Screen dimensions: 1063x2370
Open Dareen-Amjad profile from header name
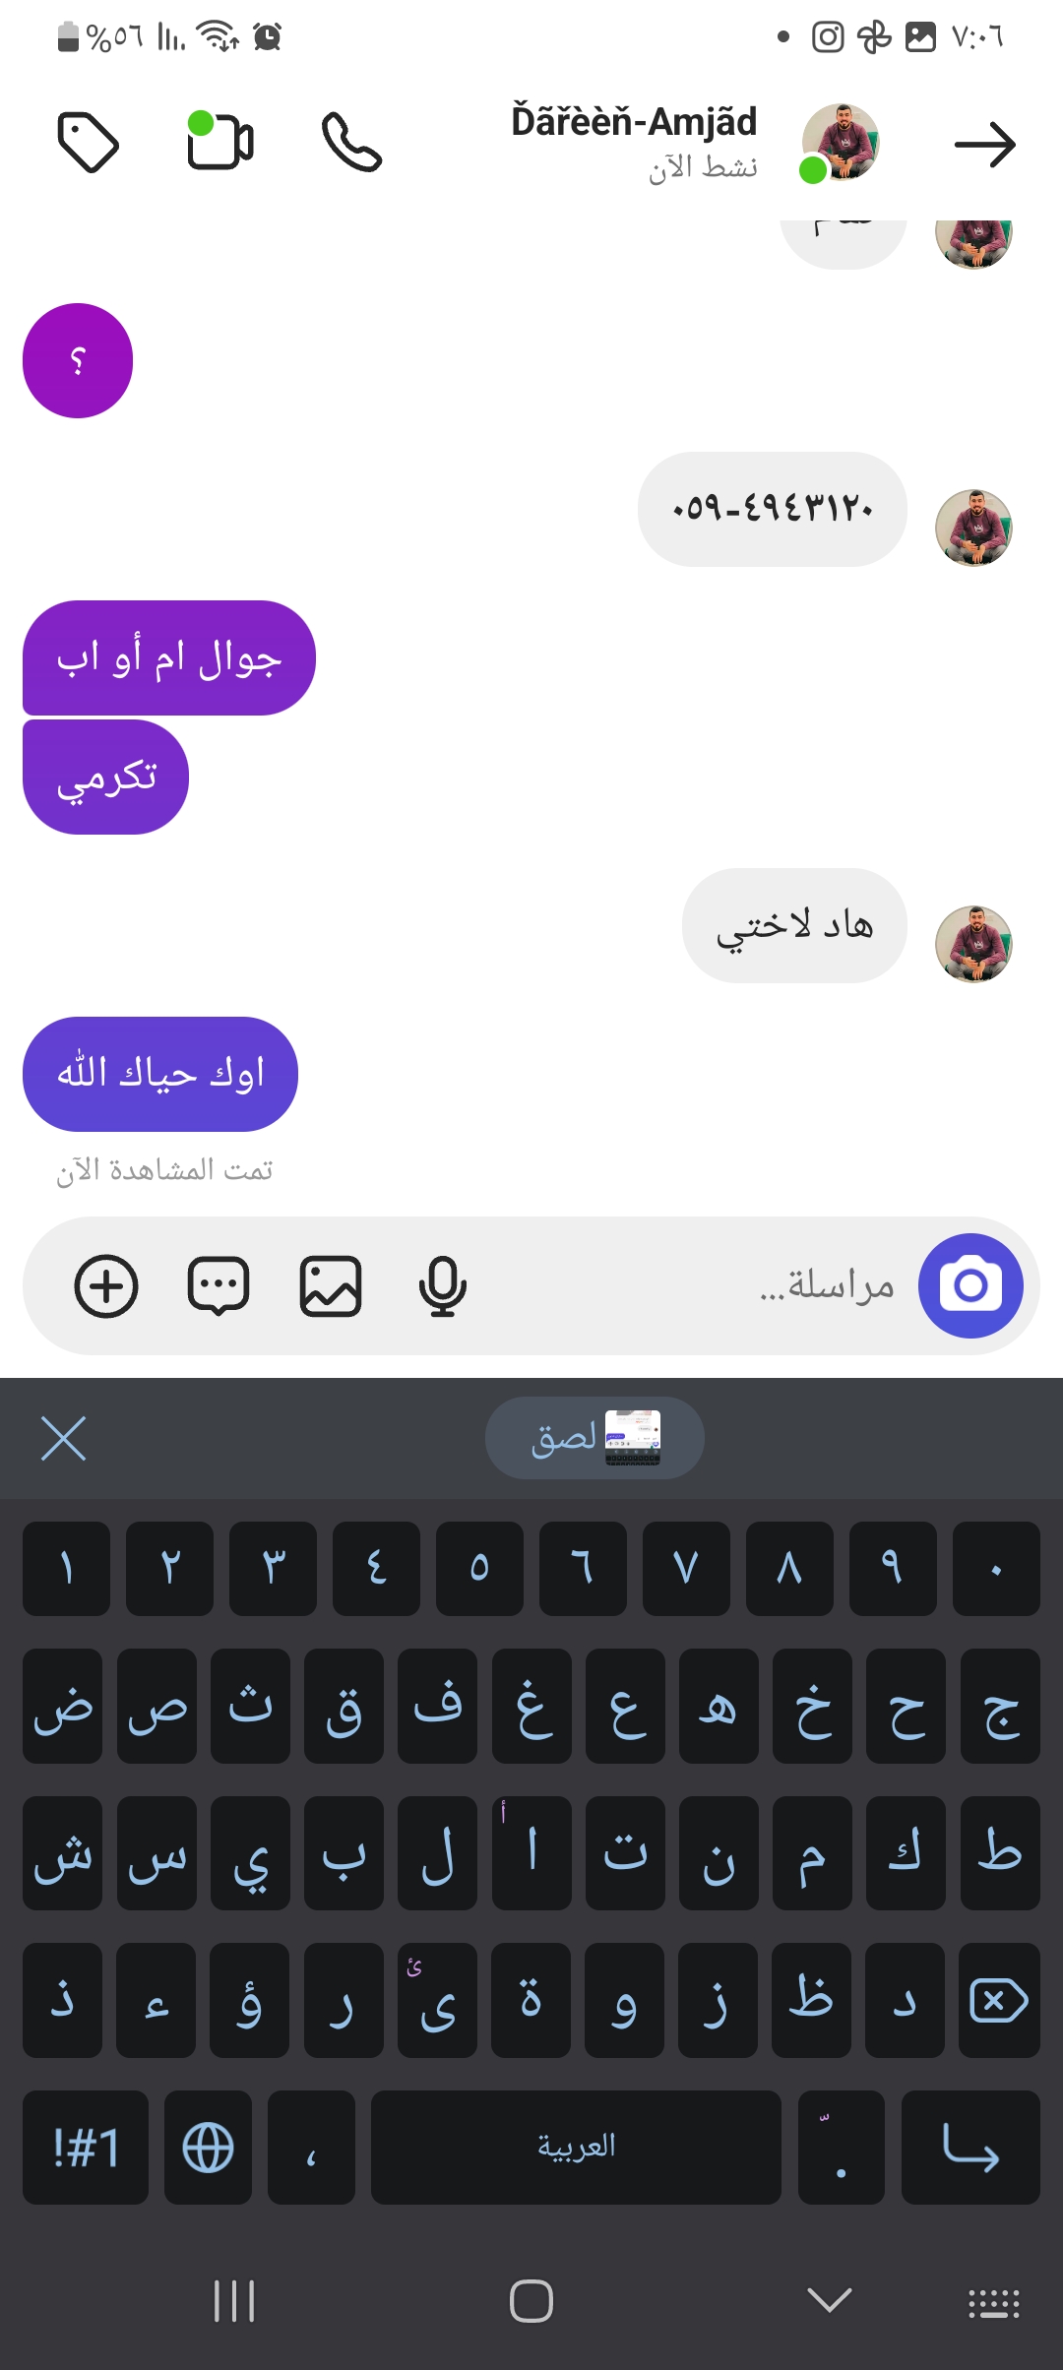[634, 122]
